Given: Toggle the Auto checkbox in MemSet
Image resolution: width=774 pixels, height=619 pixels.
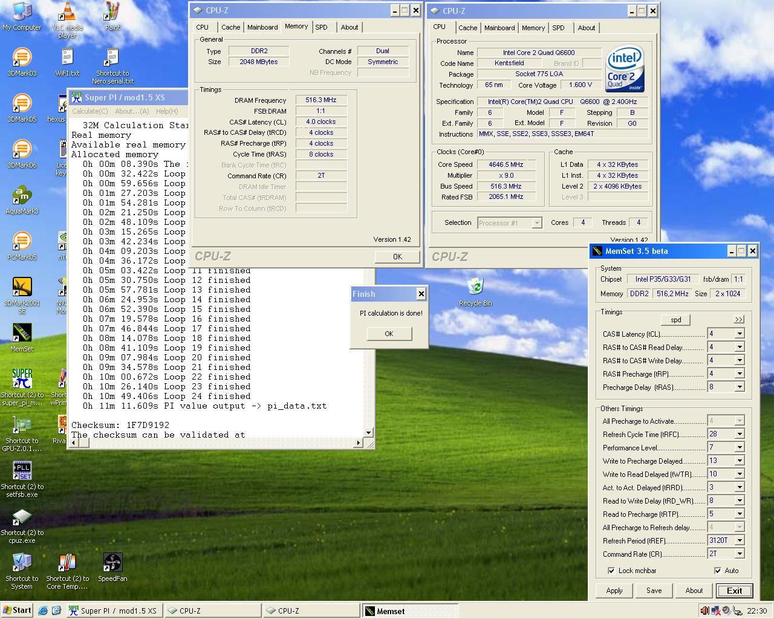Looking at the screenshot, I should pos(718,571).
